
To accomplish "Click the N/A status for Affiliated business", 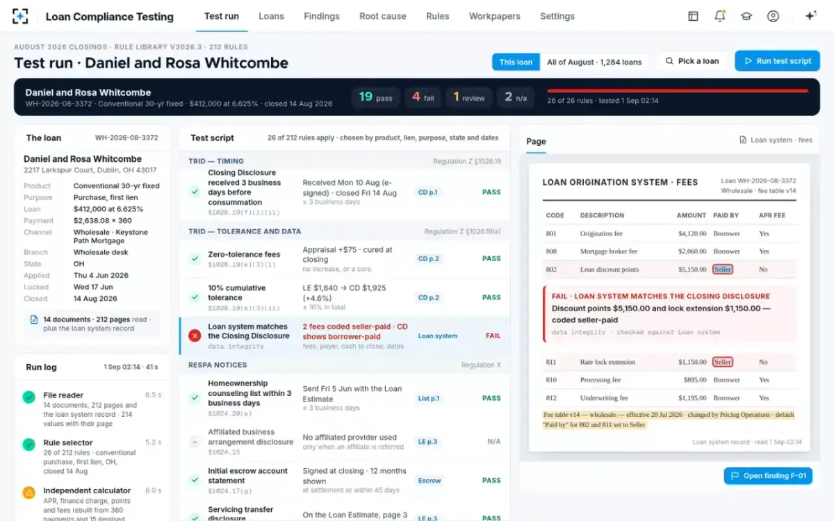I will coord(494,441).
